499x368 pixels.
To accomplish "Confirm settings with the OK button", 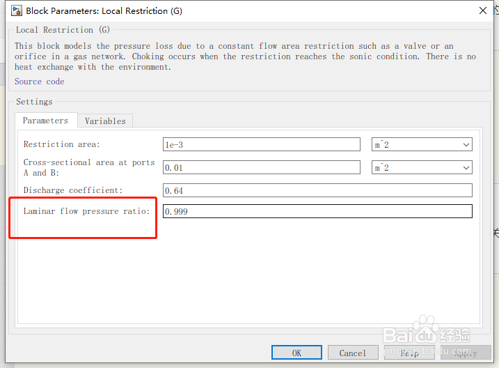I will point(296,353).
